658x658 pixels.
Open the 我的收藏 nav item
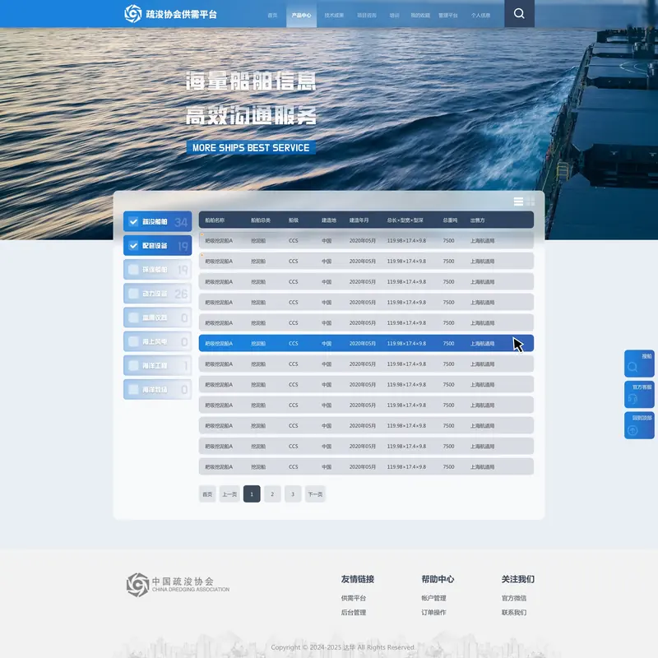coord(420,15)
